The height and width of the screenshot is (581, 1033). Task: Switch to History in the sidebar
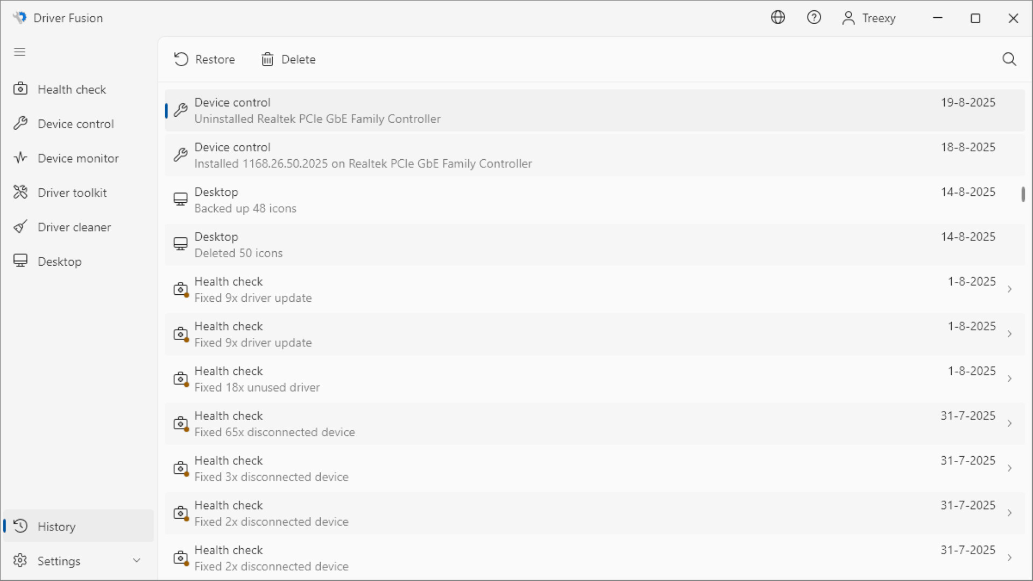click(x=56, y=526)
